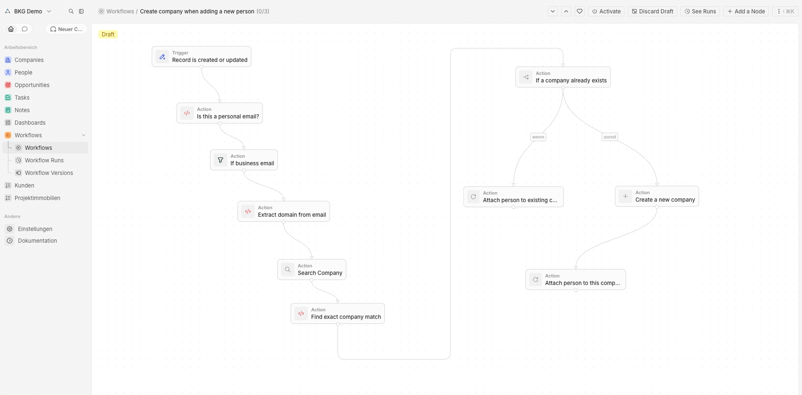Select the 'wenn' branch label

pos(538,137)
